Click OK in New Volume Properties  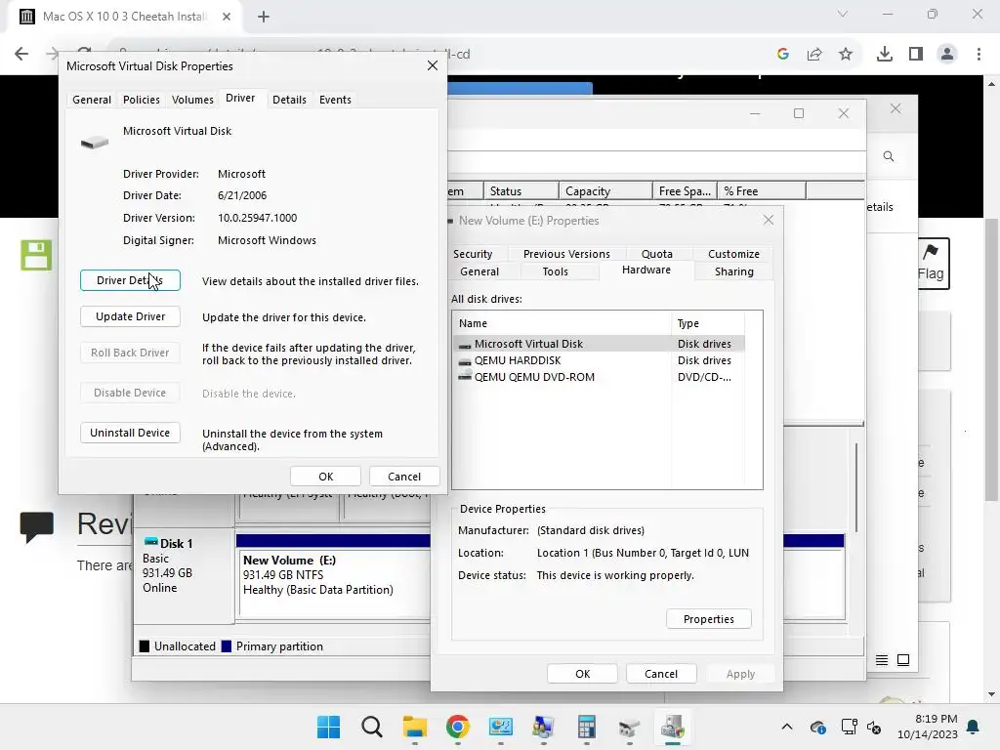click(x=582, y=674)
